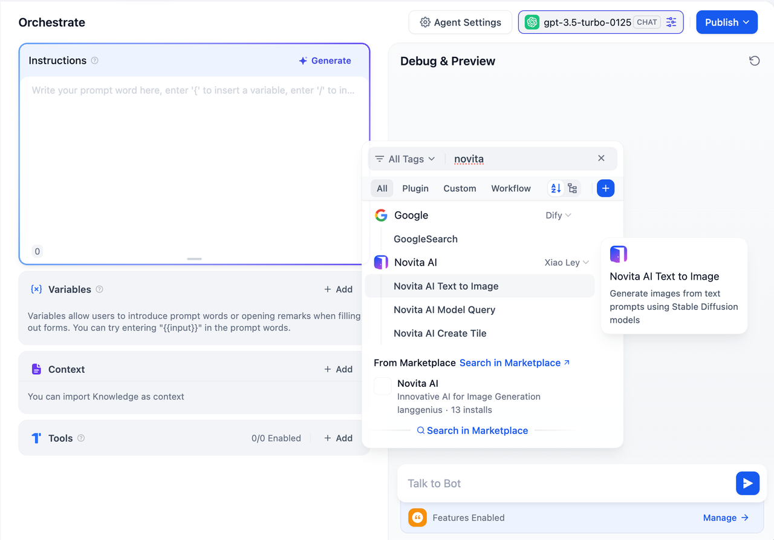This screenshot has width=774, height=540.
Task: Click the Tools help question icon
Action: (81, 438)
